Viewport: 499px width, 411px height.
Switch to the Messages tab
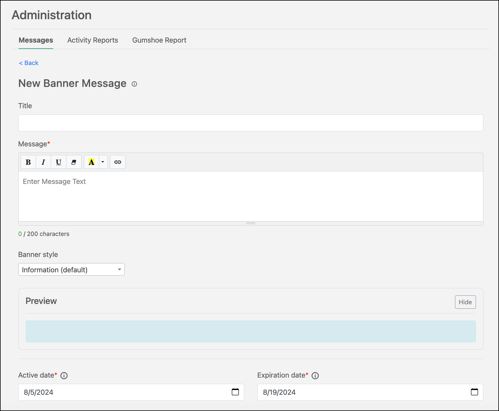[x=36, y=40]
